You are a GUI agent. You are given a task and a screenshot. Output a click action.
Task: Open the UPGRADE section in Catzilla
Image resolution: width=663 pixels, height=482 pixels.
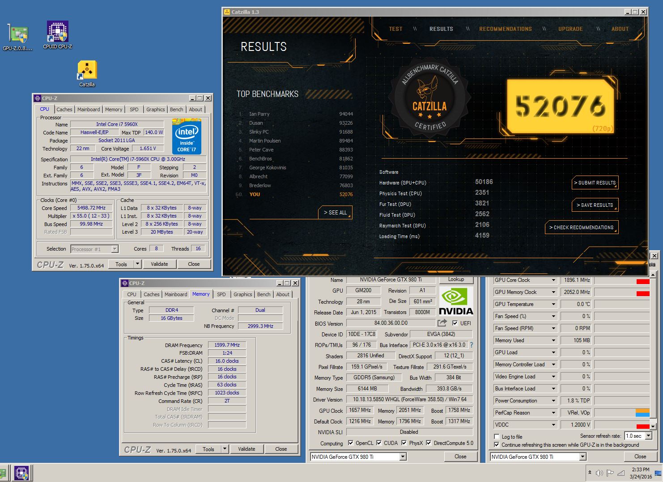[x=570, y=29]
